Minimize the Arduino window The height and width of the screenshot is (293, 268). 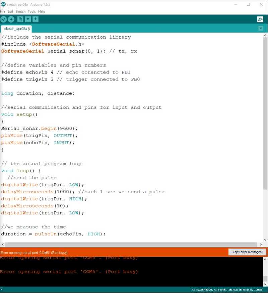pos(236,4)
